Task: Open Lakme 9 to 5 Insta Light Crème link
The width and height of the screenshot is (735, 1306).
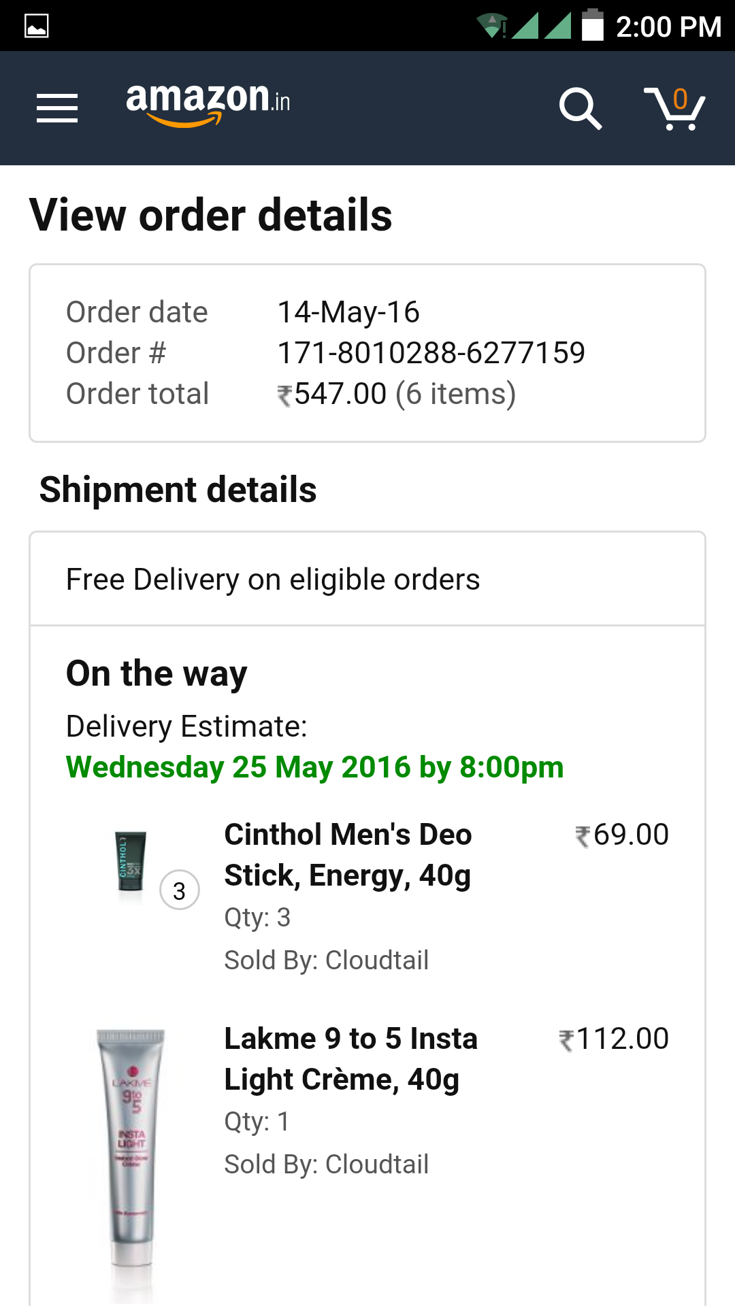Action: tap(351, 1059)
